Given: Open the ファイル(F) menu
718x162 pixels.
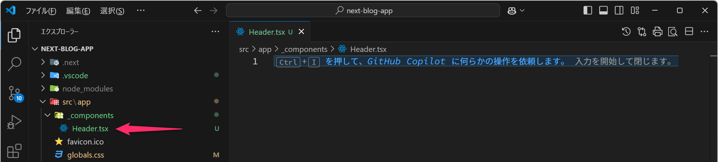Looking at the screenshot, I should coord(41,11).
